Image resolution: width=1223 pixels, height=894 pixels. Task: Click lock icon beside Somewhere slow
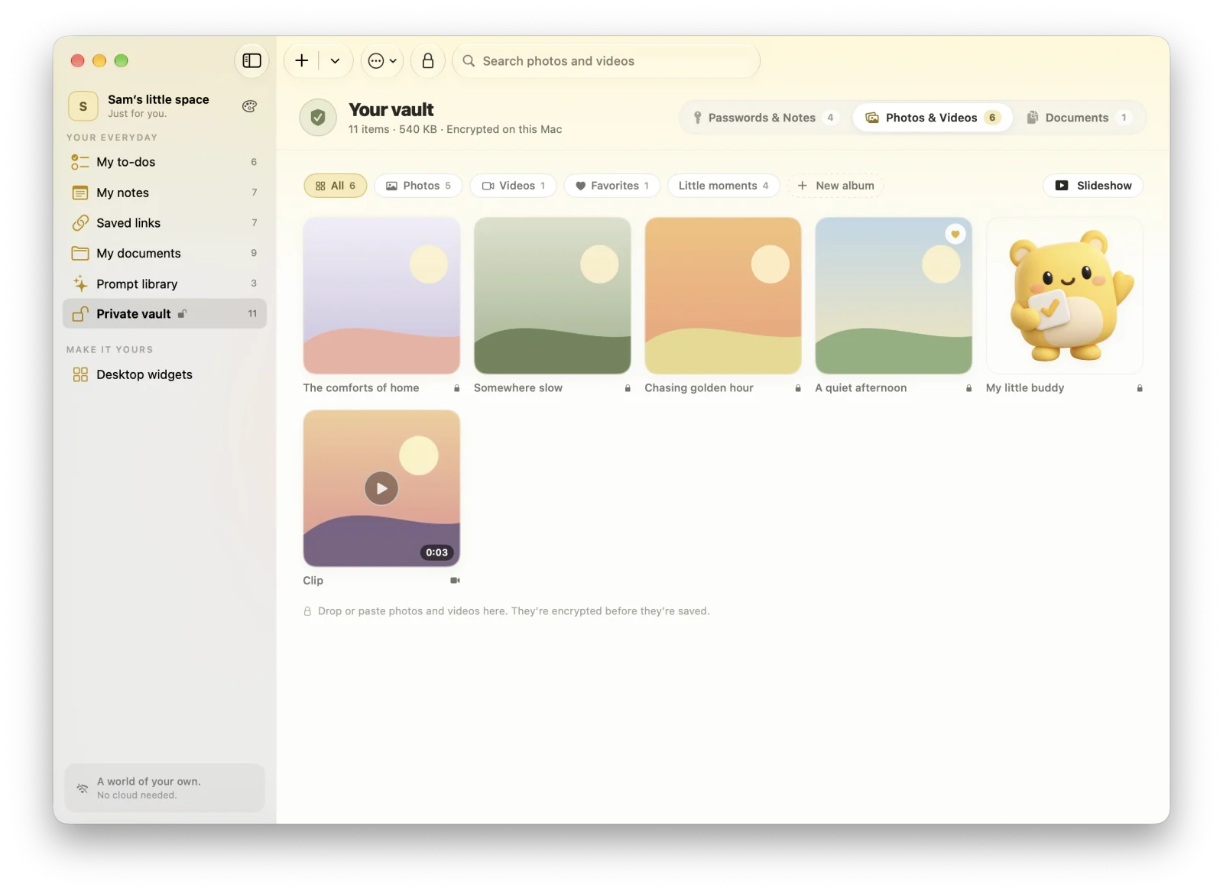click(x=628, y=388)
